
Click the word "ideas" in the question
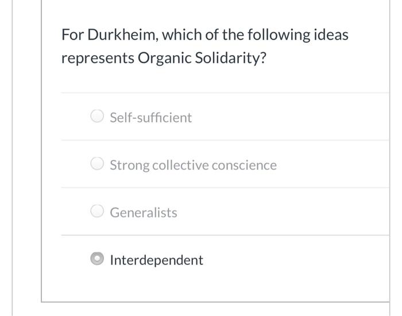tap(331, 35)
